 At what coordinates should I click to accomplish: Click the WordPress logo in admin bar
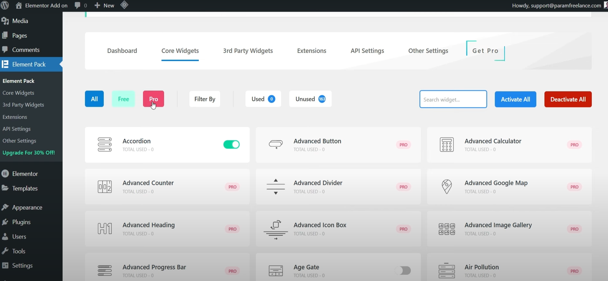[x=5, y=6]
